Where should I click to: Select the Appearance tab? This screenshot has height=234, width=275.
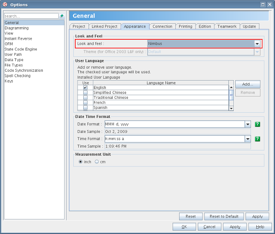tap(135, 26)
